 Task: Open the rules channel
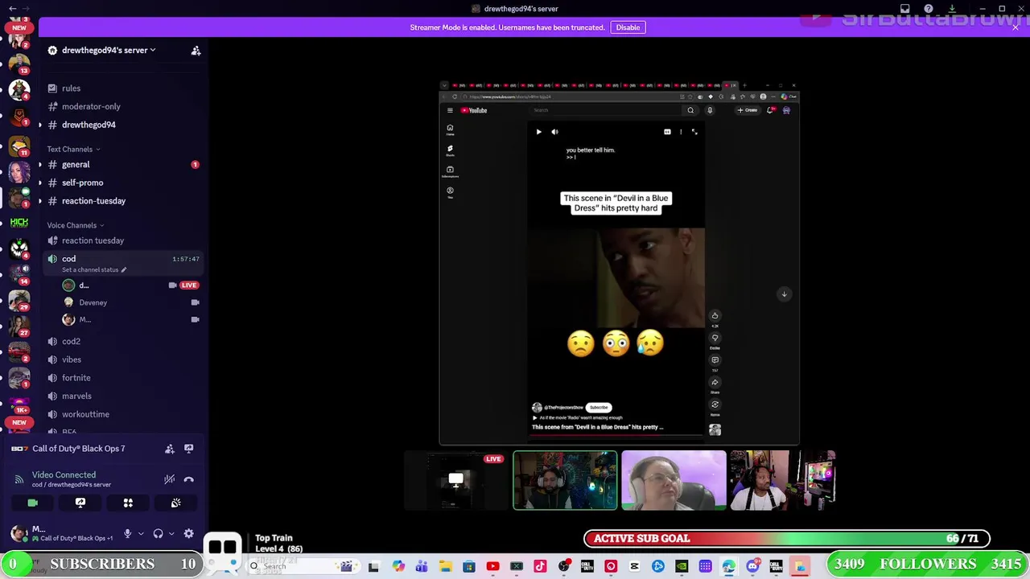click(121, 88)
